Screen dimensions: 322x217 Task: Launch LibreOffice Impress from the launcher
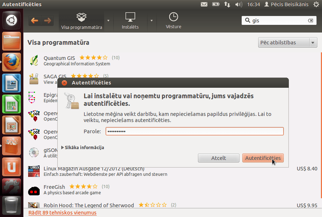click(x=12, y=125)
